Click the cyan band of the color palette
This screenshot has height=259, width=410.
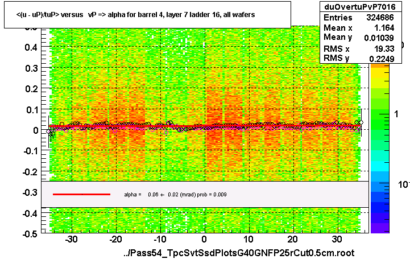pyautogui.click(x=380, y=166)
